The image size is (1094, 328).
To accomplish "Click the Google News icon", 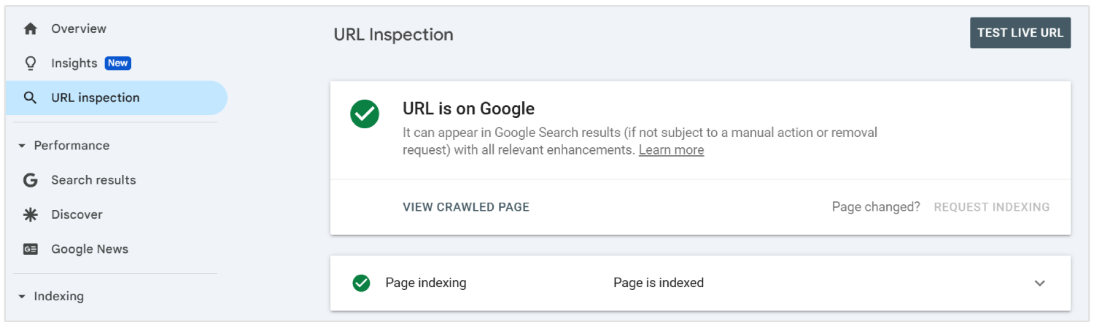I will 30,249.
